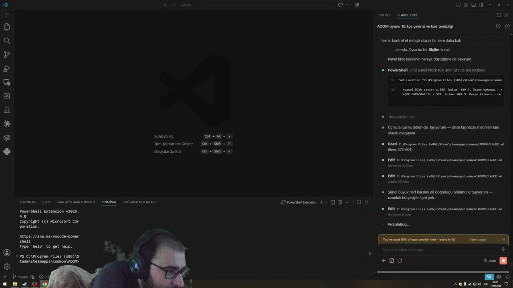Image resolution: width=513 pixels, height=288 pixels.
Task: Focus the 'Queue another message' input
Action: 440,250
